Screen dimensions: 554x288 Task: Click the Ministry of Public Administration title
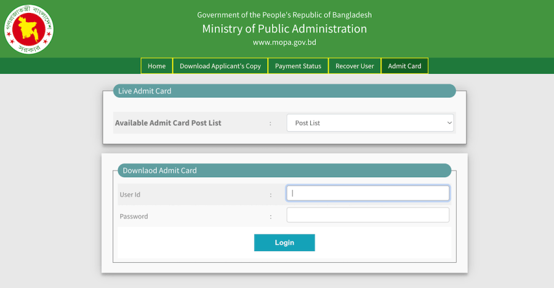pyautogui.click(x=284, y=29)
